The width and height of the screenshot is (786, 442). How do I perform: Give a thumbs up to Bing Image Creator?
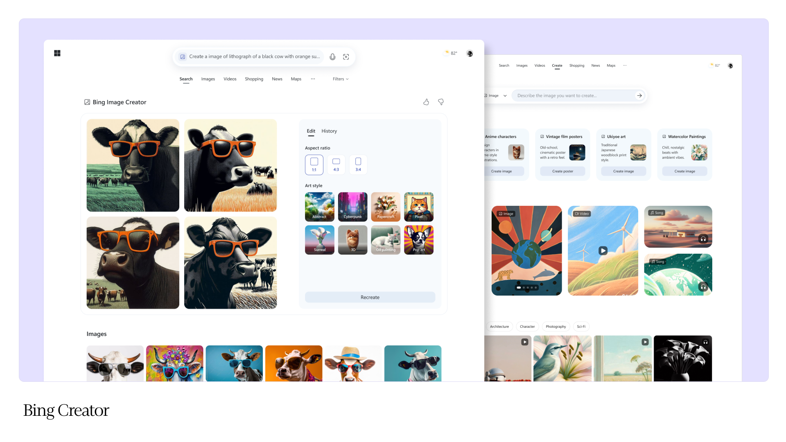426,102
